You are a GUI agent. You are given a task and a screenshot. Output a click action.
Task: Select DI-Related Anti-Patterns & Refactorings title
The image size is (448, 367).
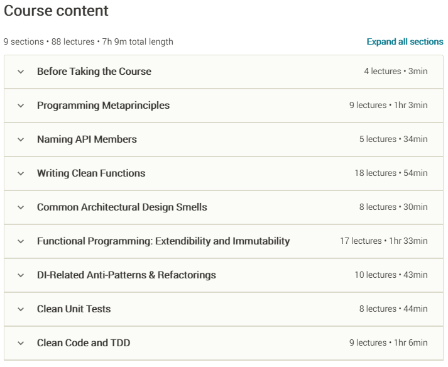tap(126, 275)
